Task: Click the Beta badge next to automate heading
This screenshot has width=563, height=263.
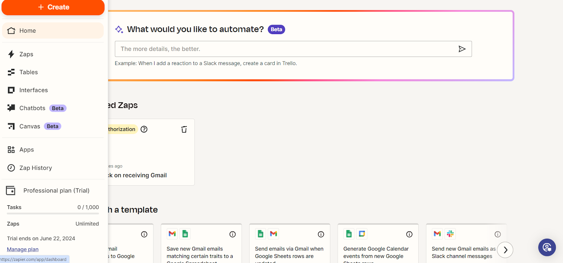Action: click(x=276, y=30)
